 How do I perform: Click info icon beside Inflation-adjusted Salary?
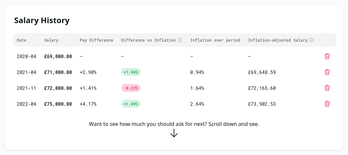point(311,40)
